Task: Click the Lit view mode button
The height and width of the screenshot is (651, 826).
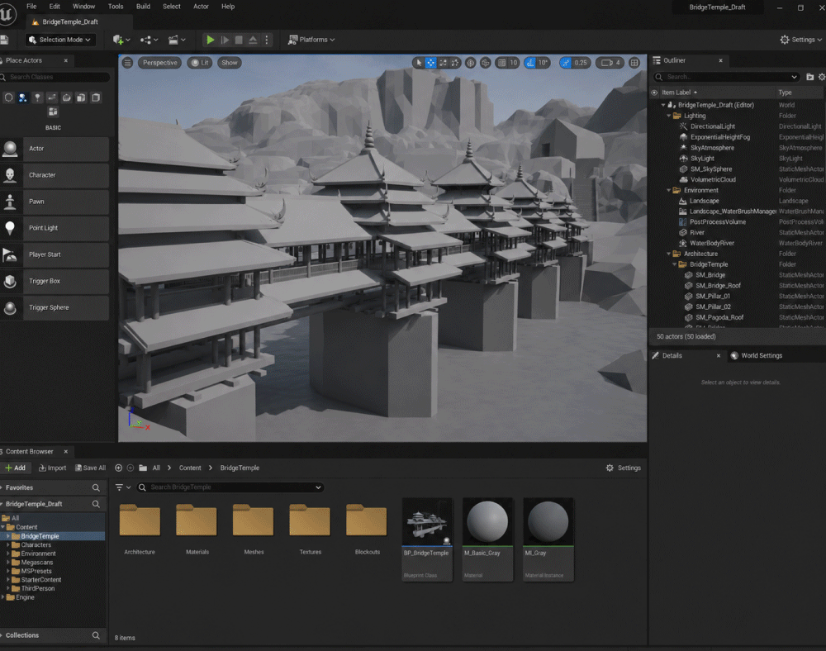Action: pyautogui.click(x=200, y=63)
